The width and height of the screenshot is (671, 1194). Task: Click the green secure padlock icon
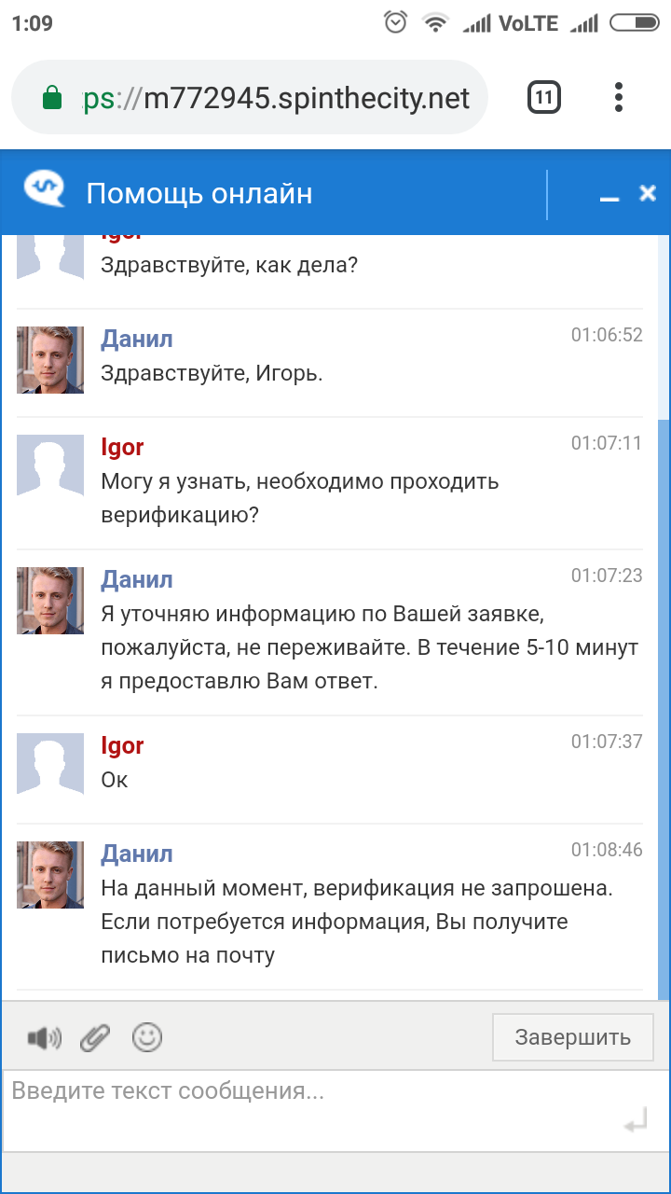(52, 98)
